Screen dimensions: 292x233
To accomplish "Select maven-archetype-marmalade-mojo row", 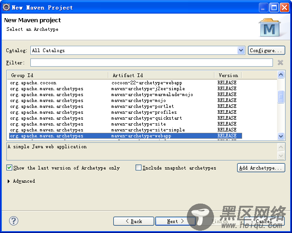I will point(126,95).
